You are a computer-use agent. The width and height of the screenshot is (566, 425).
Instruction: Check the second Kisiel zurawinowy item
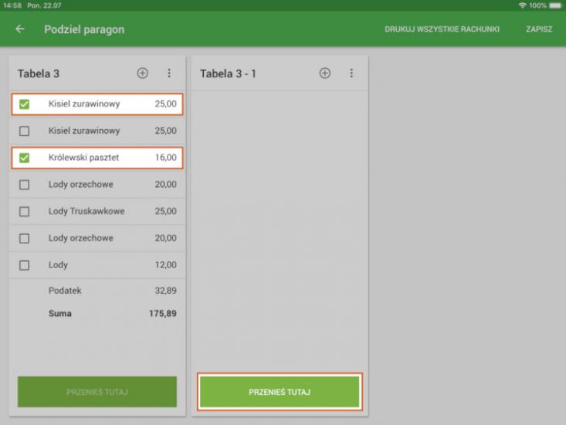[x=24, y=131]
